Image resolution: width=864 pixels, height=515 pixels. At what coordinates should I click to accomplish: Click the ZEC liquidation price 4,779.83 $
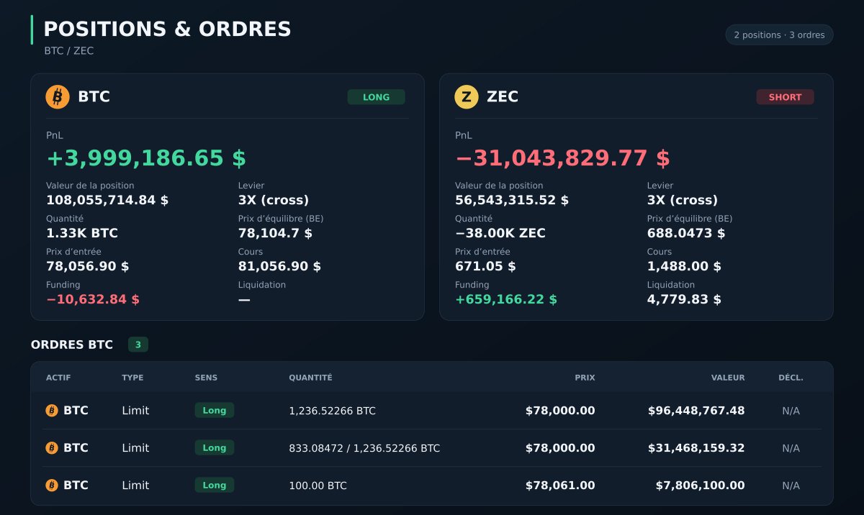point(684,299)
